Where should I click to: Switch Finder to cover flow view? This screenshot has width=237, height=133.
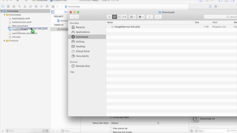pyautogui.click(x=124, y=17)
